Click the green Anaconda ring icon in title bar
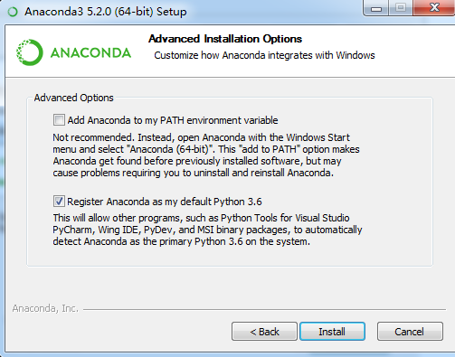The height and width of the screenshot is (357, 455). [13, 12]
